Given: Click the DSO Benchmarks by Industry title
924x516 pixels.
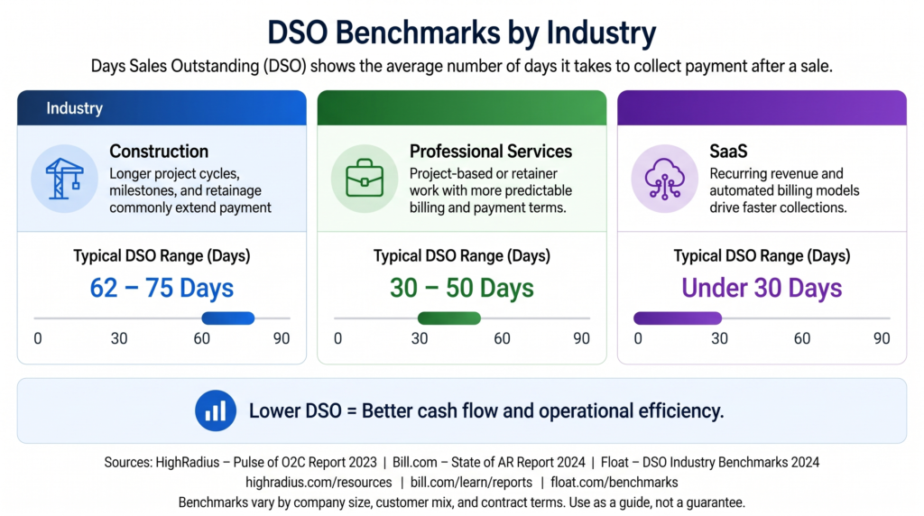Looking at the screenshot, I should [x=462, y=32].
